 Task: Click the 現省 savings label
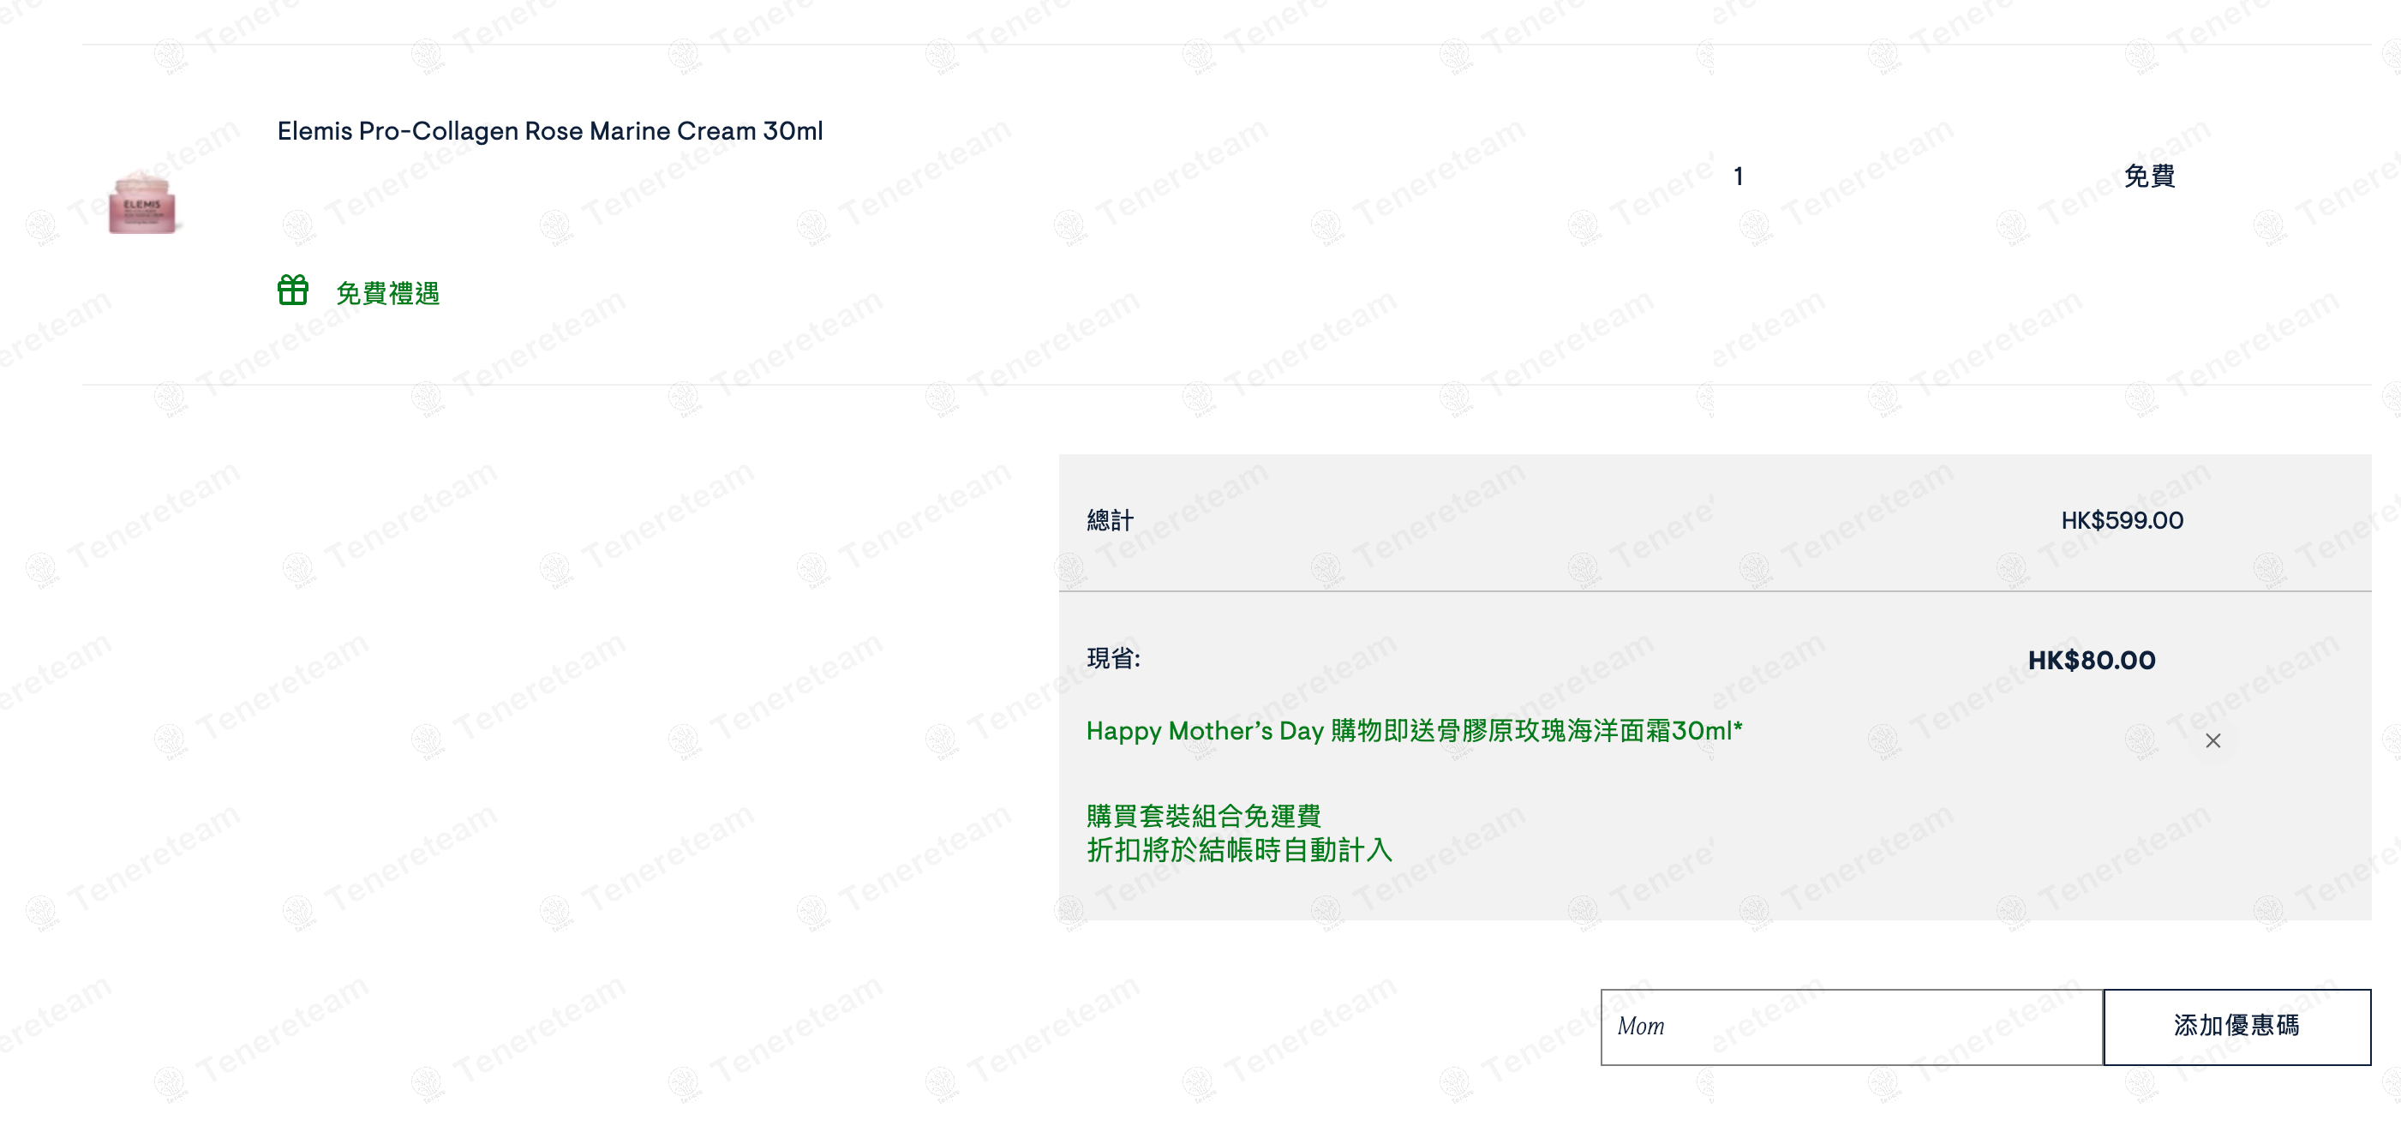(x=1114, y=658)
